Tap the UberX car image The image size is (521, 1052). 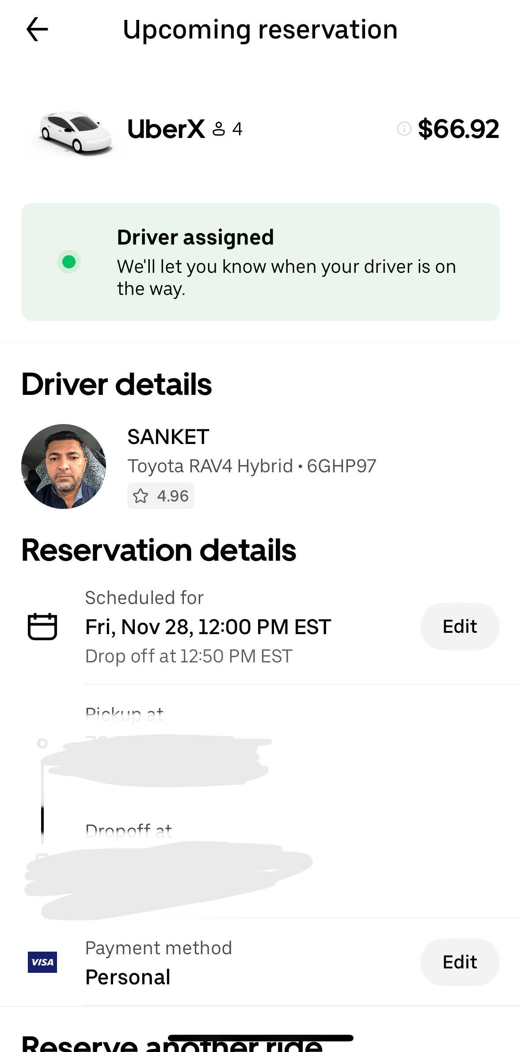pyautogui.click(x=74, y=132)
